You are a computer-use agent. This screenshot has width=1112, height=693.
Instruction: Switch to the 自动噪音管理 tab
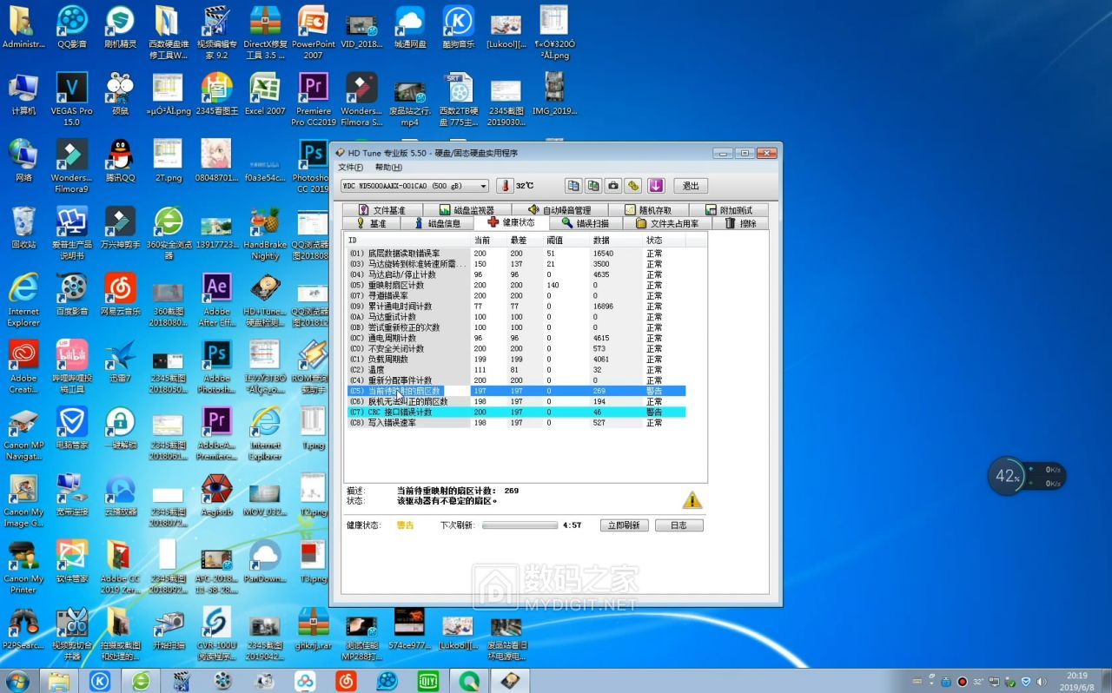click(x=559, y=210)
